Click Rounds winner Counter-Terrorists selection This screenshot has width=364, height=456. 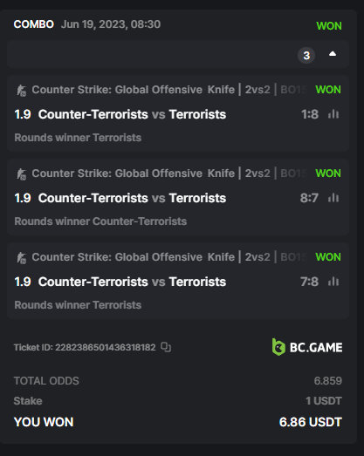pyautogui.click(x=100, y=221)
